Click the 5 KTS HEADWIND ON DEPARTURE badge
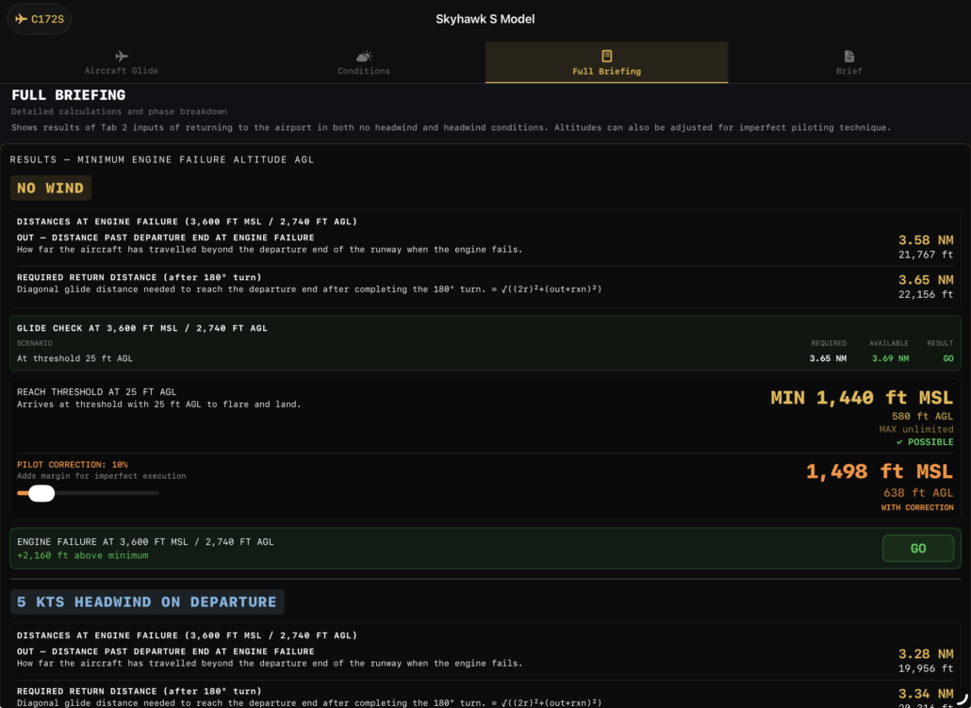 pos(147,601)
